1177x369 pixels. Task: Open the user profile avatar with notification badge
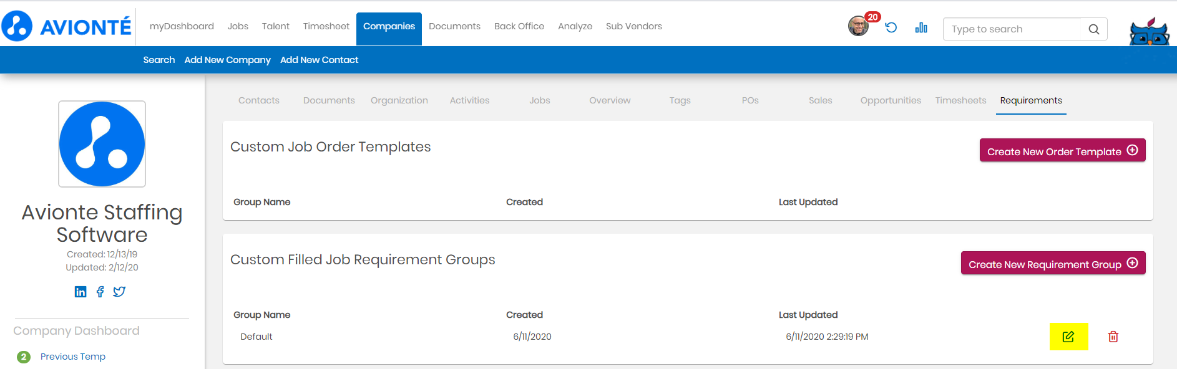(x=859, y=26)
